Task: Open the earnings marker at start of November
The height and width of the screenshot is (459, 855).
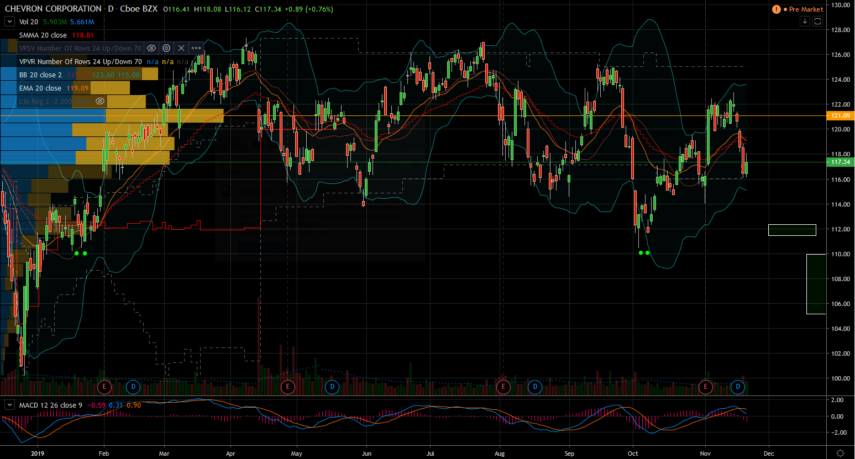Action: point(706,387)
